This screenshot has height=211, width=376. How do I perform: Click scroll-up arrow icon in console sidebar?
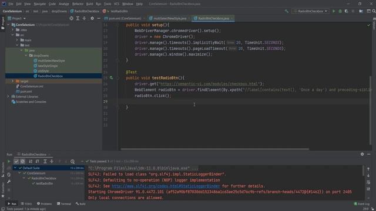(368, 169)
